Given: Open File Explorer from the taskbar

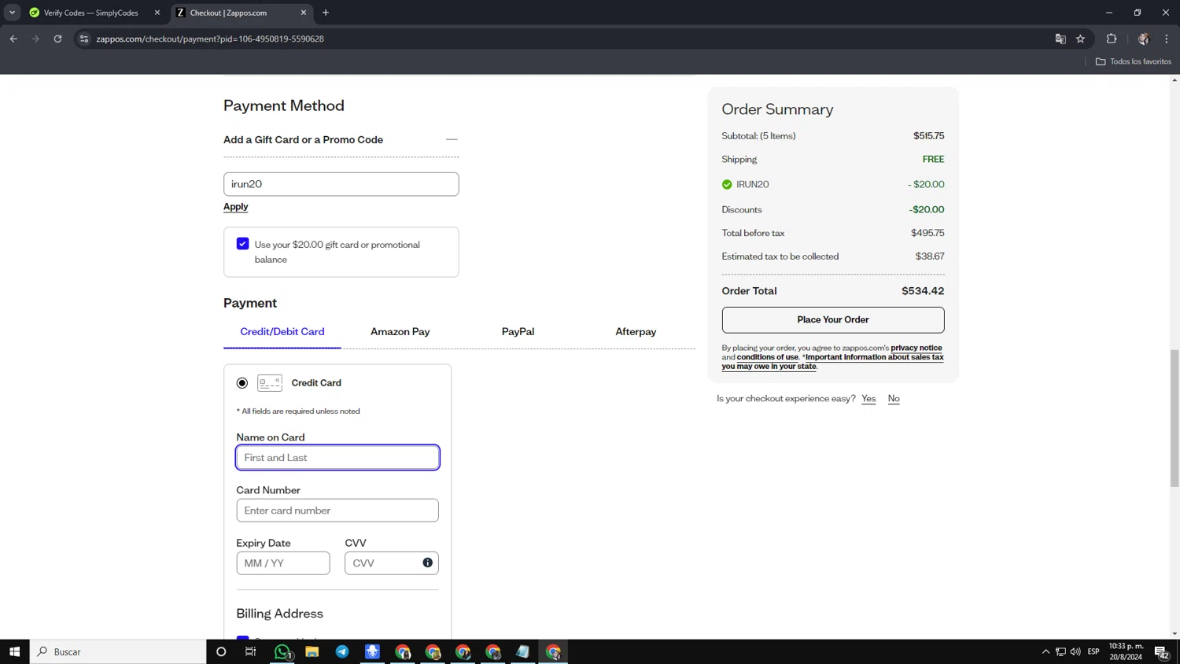Looking at the screenshot, I should tap(312, 651).
